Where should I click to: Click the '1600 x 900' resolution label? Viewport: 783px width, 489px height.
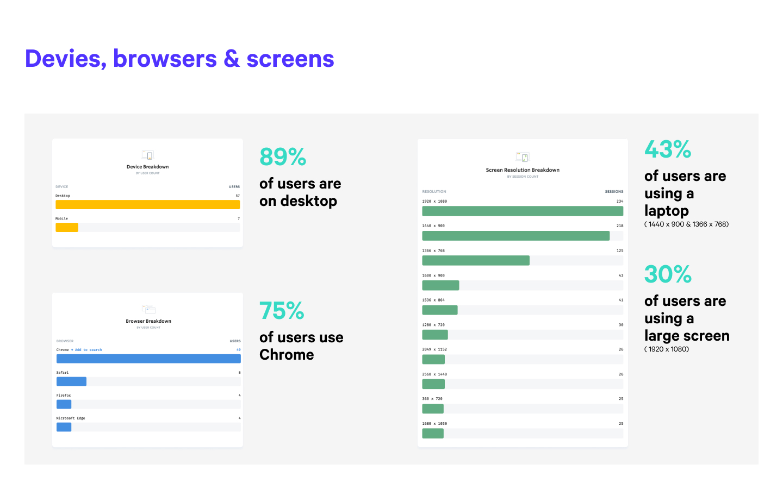[x=433, y=275]
